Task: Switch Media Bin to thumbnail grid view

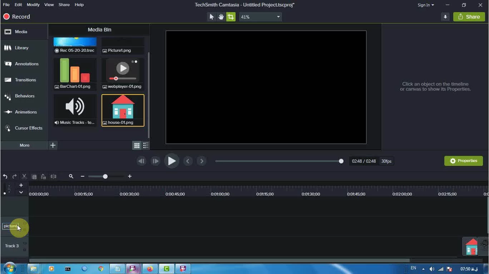Action: pyautogui.click(x=137, y=145)
